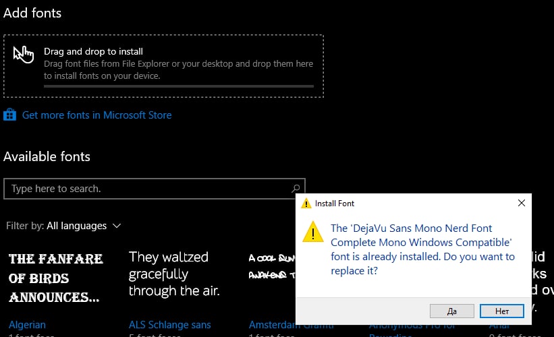Click the 'Install Font' dialog title
This screenshot has height=337, width=554.
334,204
